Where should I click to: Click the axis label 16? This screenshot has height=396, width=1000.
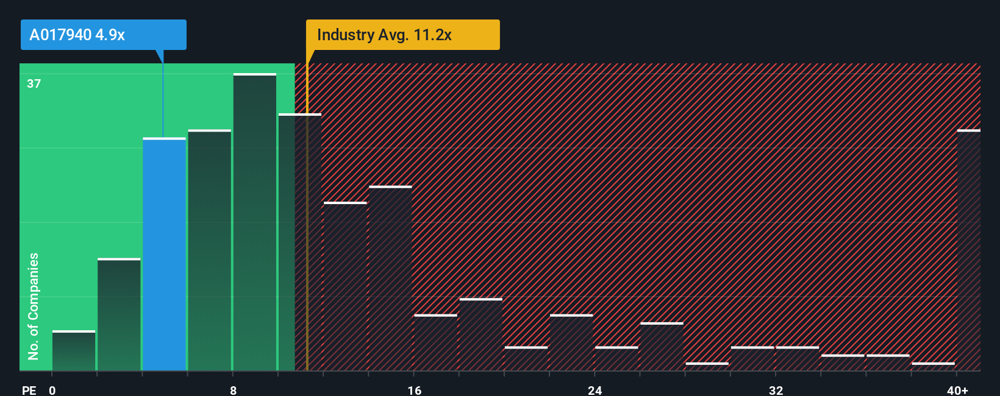tap(414, 390)
